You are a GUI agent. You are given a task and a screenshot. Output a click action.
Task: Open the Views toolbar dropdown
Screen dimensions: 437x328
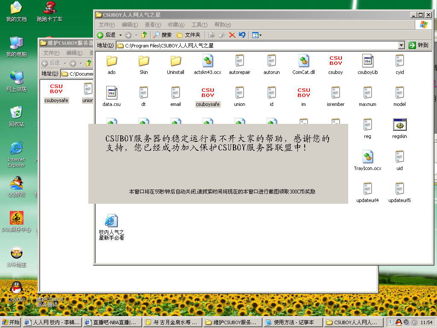click(x=256, y=35)
